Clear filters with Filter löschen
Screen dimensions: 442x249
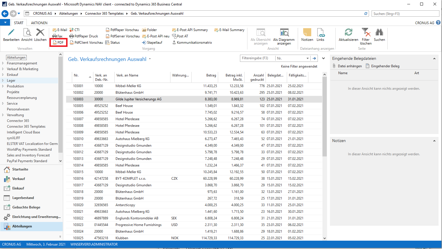tap(366, 37)
